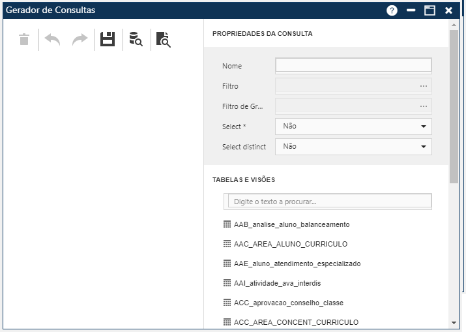
Task: Expand the Select distinct dropdown
Action: click(353, 147)
